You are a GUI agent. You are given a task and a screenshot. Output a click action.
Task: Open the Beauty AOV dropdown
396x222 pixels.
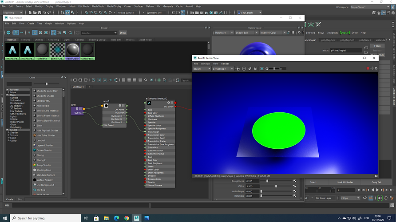pos(202,69)
